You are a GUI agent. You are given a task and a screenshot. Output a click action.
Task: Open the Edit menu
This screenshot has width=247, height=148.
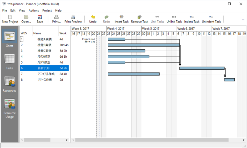click(13, 10)
